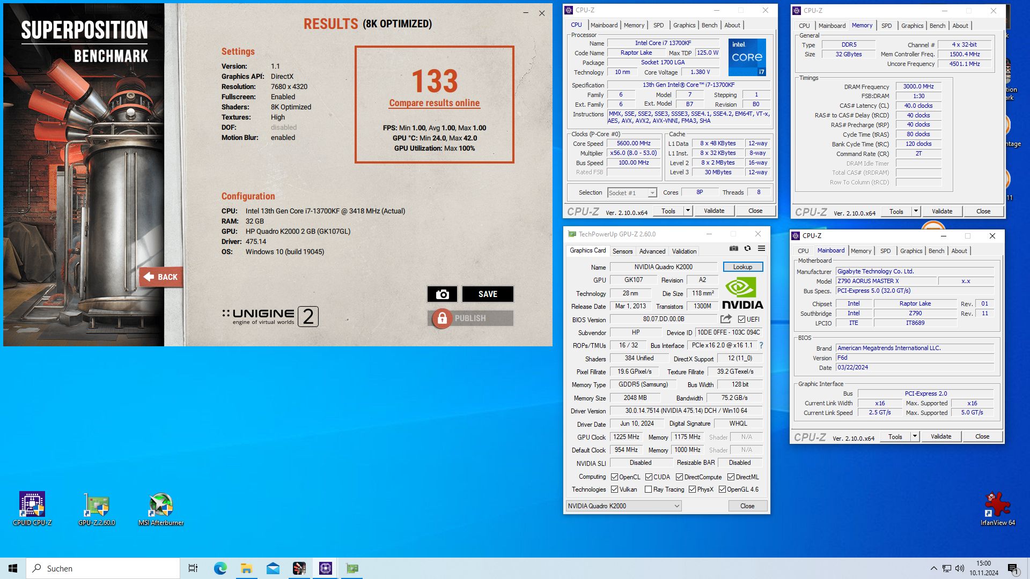Switch to Advanced tab in GPU-Z
This screenshot has height=579, width=1030.
(x=652, y=251)
